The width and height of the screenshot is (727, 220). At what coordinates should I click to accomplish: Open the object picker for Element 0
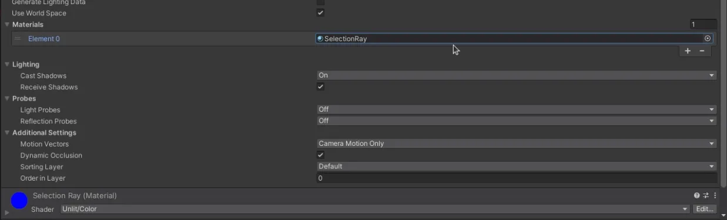tap(708, 39)
